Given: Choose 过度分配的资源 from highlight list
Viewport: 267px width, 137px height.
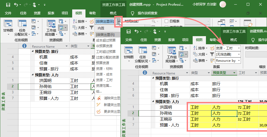Looking at the screenshot, I should [x=108, y=57].
